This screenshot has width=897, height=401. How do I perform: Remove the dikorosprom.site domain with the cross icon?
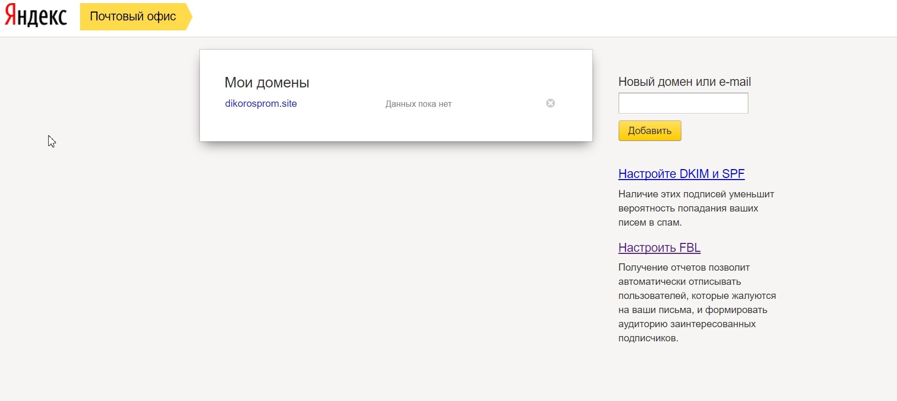click(x=550, y=103)
